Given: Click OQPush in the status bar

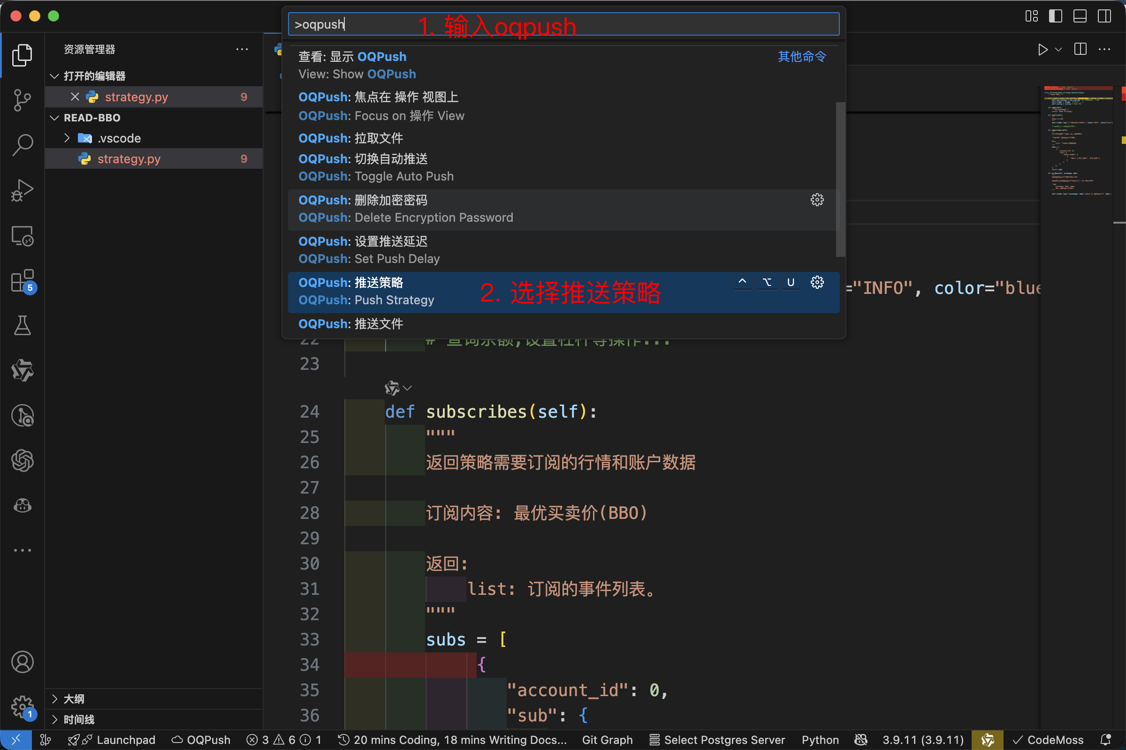Looking at the screenshot, I should pos(201,740).
